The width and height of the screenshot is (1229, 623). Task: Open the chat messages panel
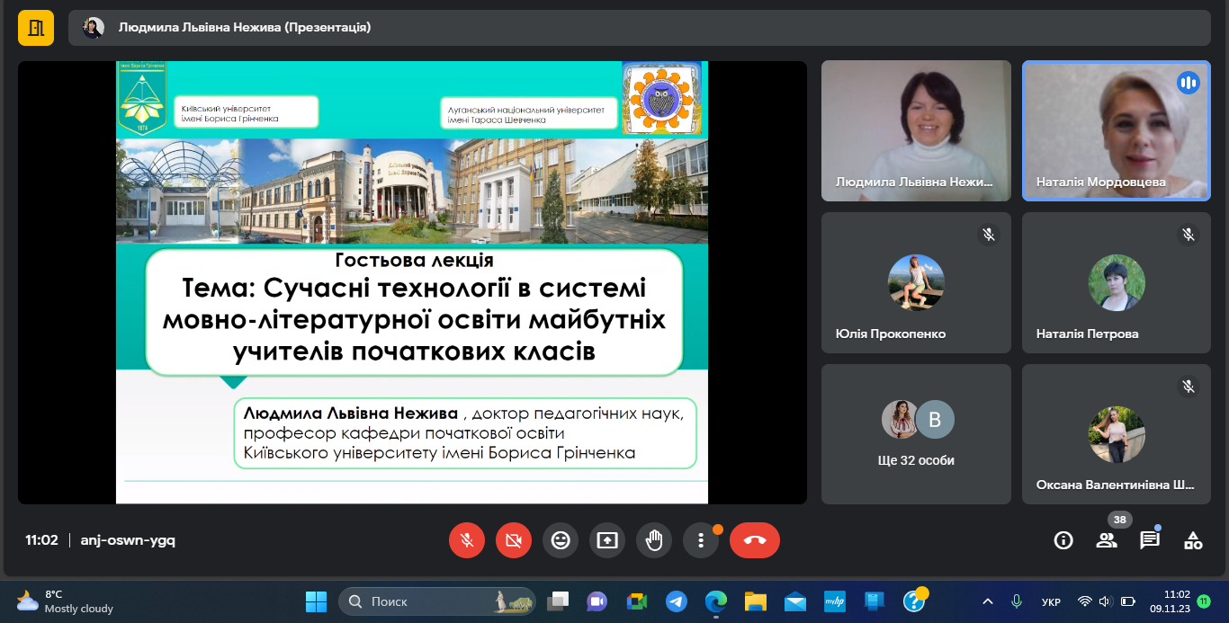(x=1150, y=540)
